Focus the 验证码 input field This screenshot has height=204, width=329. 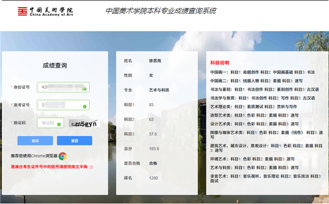click(x=50, y=123)
